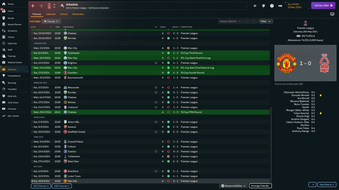Open the search magnifier icon

pyautogui.click(x=62, y=6)
